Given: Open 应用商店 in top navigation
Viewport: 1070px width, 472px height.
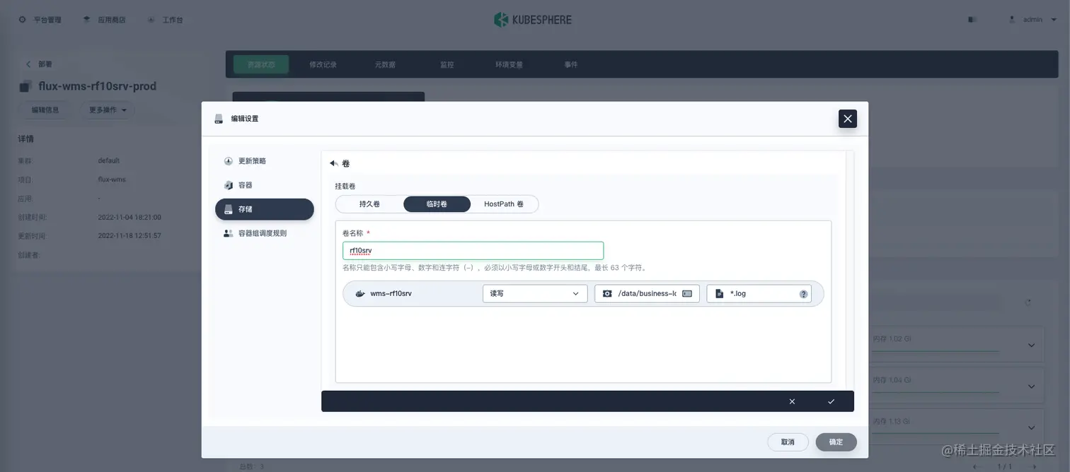Looking at the screenshot, I should pos(104,20).
